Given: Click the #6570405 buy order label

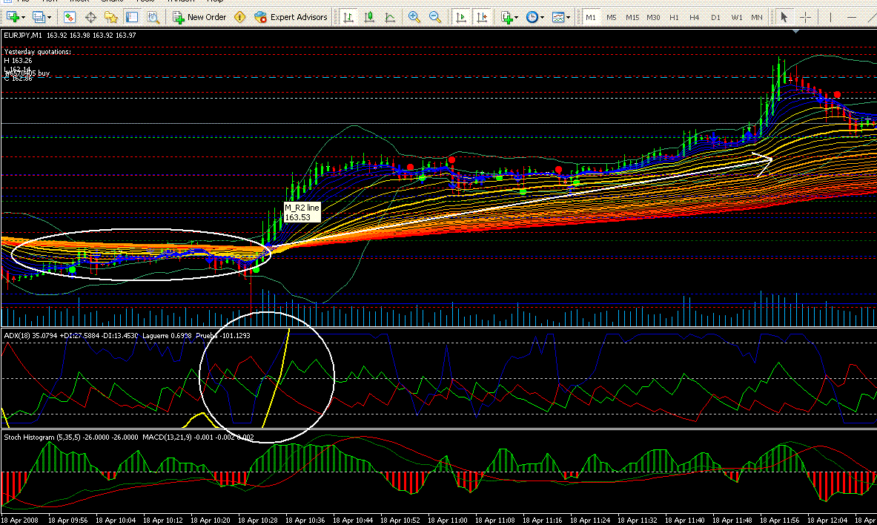Looking at the screenshot, I should click(x=27, y=73).
